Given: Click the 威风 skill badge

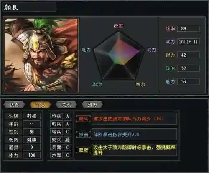Looking at the screenshot, I should pos(83,119).
